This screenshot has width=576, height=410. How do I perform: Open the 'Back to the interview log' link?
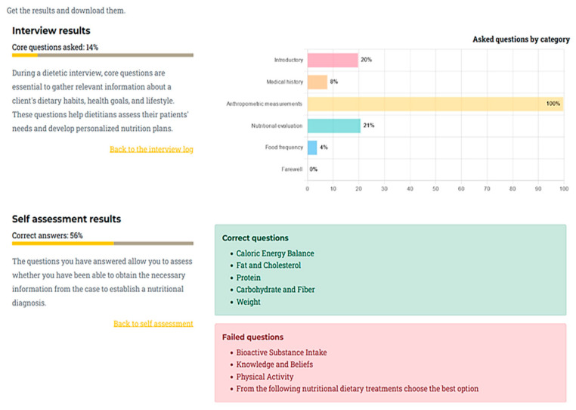pos(151,149)
